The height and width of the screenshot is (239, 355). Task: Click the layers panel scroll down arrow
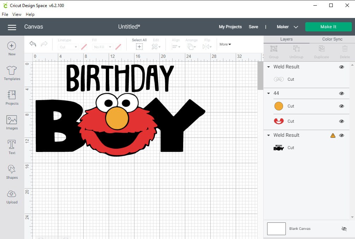click(352, 217)
